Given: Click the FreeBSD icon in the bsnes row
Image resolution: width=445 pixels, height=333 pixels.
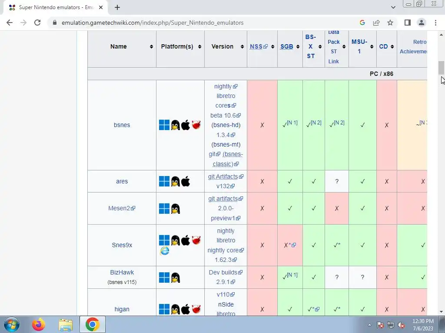Looking at the screenshot, I should point(196,125).
